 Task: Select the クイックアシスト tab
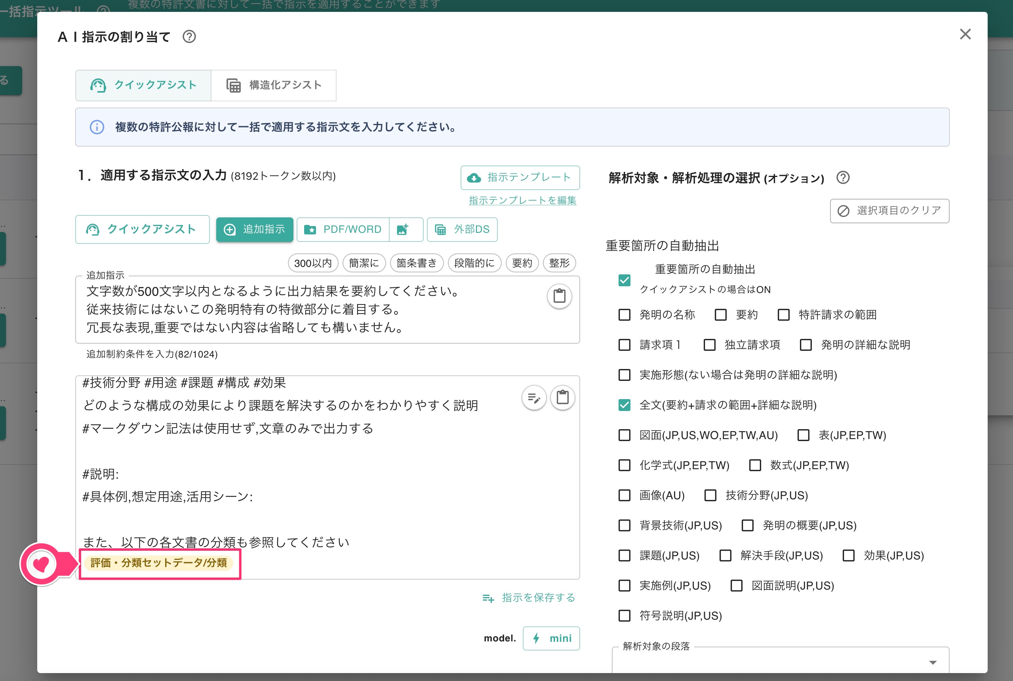coord(143,85)
